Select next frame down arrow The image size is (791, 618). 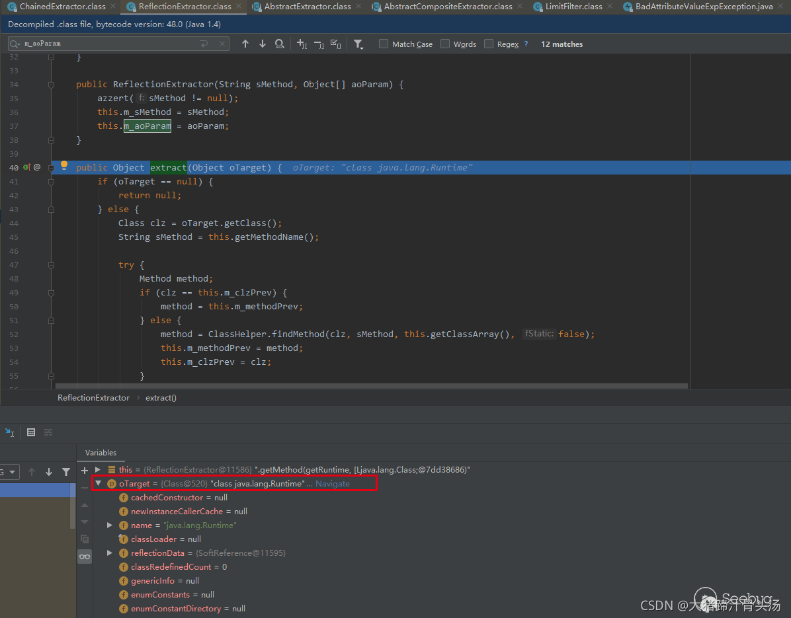[x=49, y=472]
